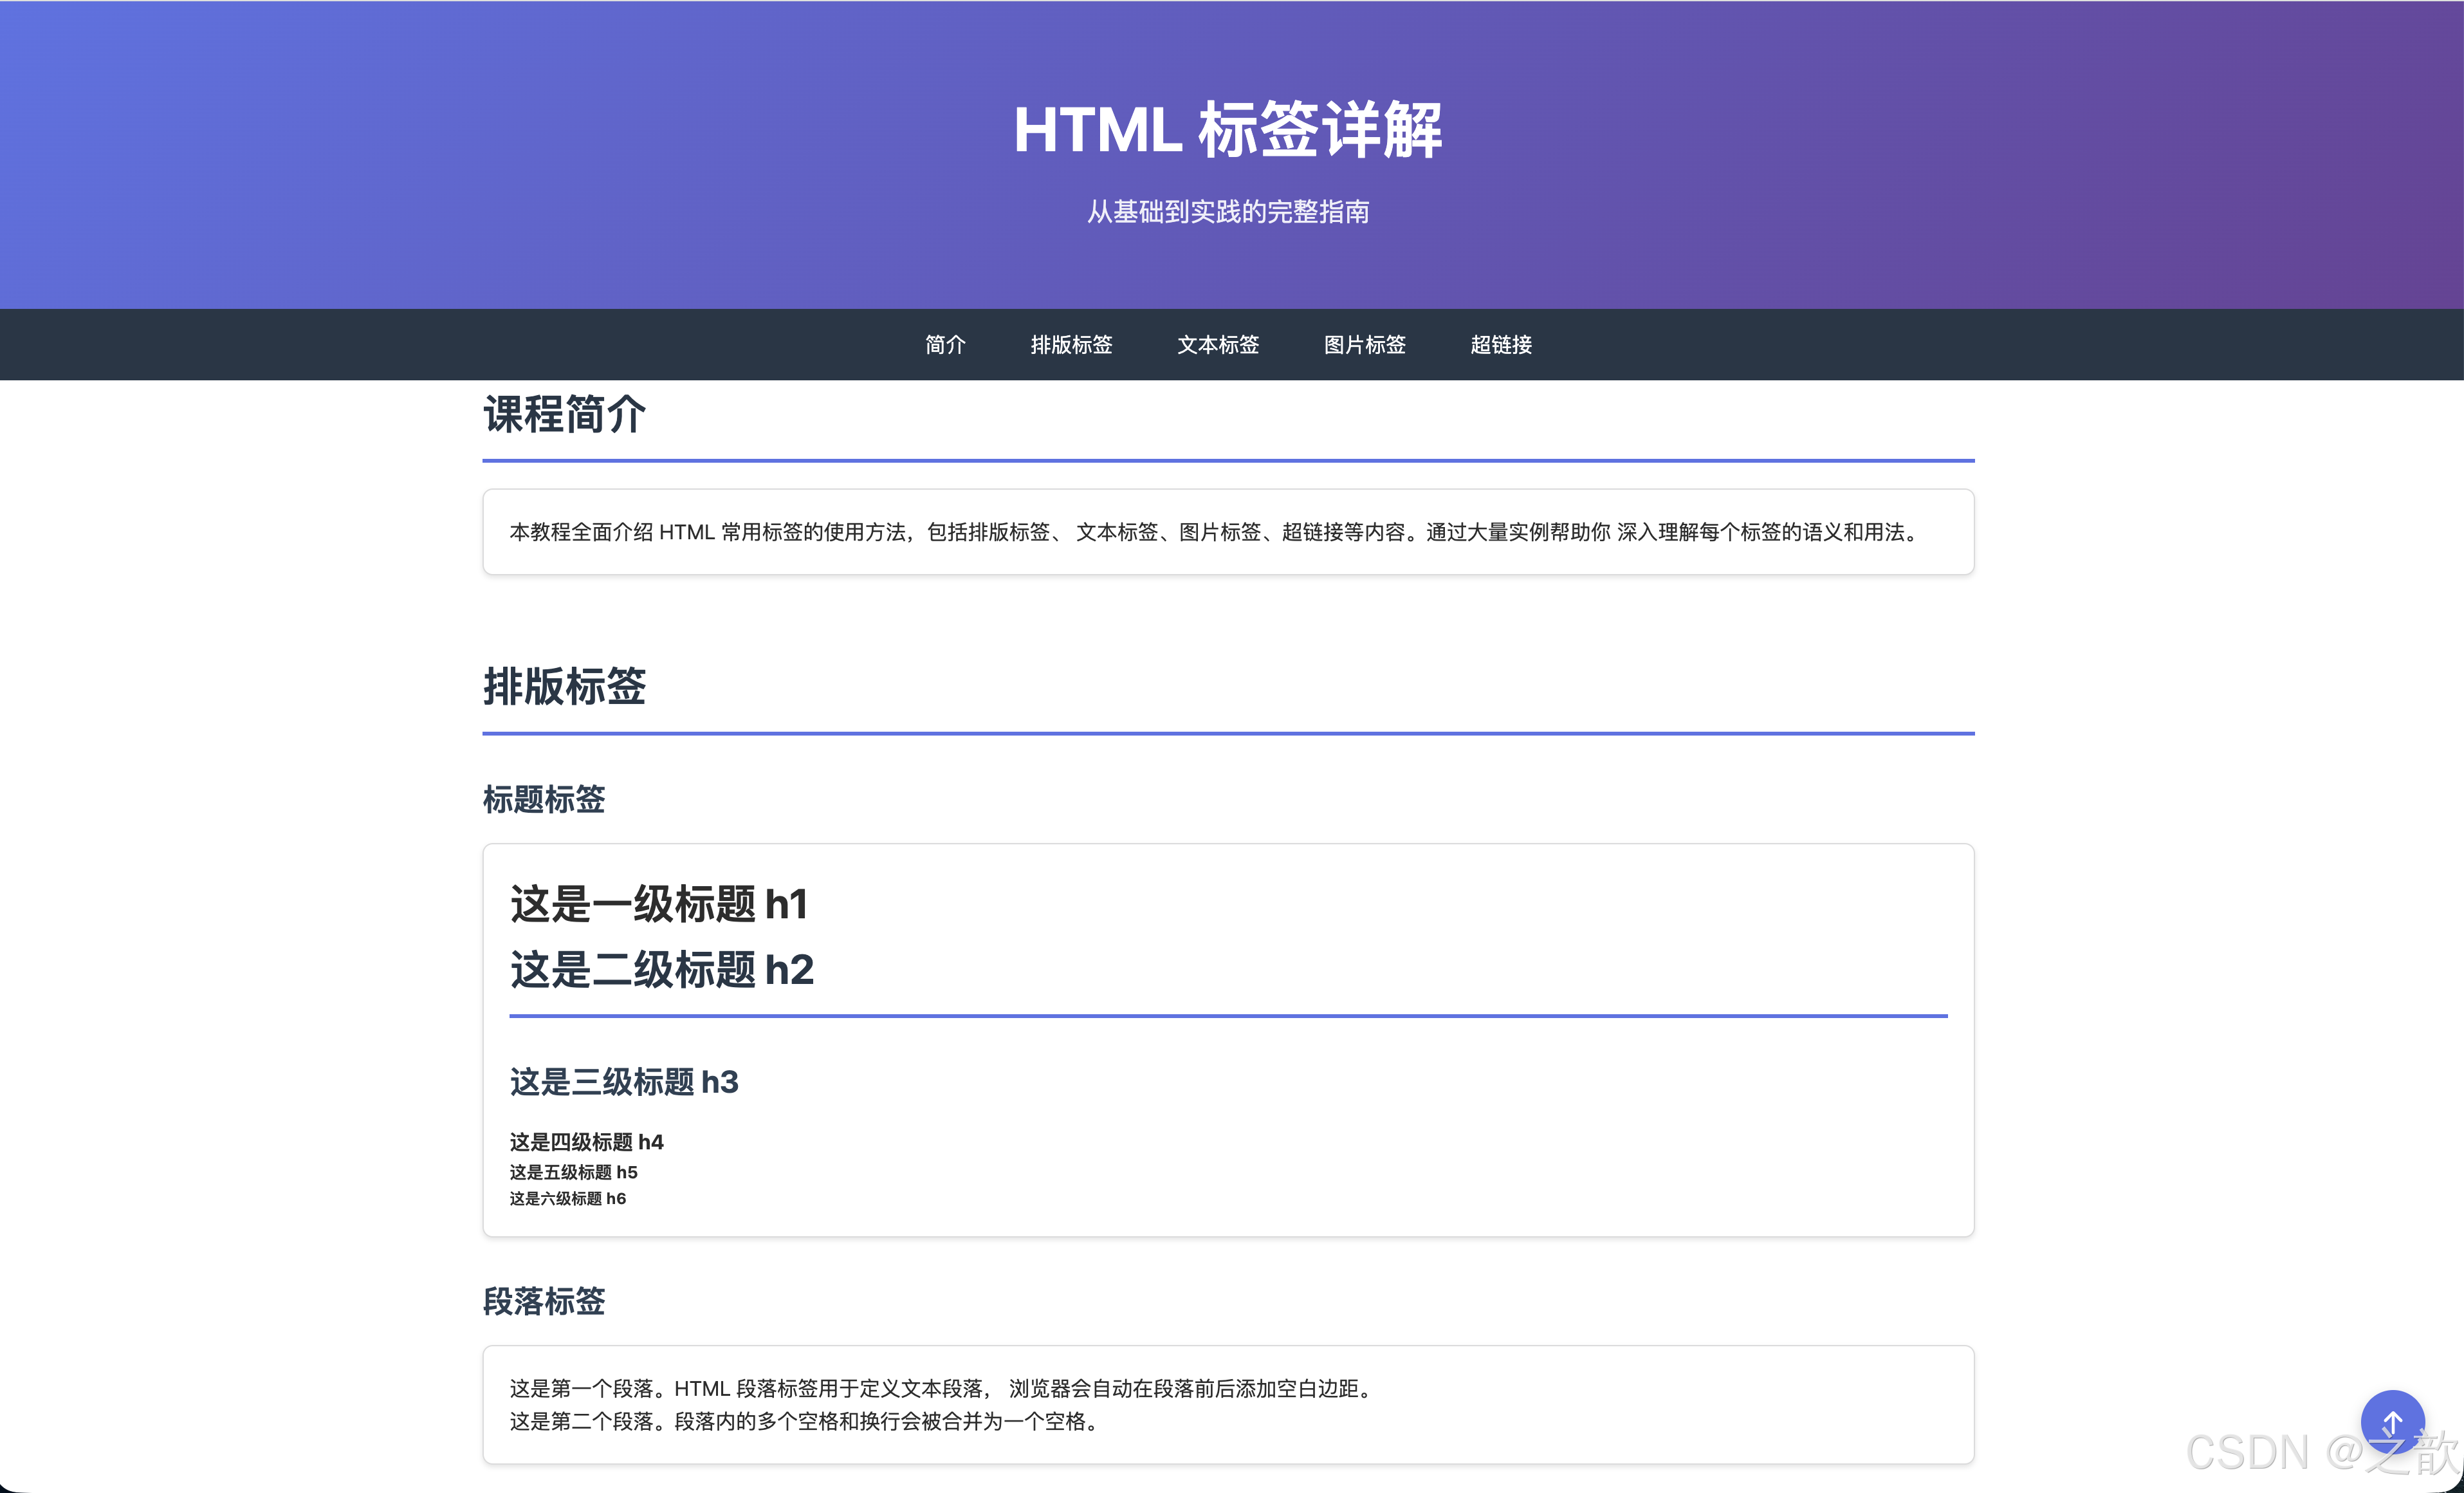Click the HTML 标签详解 page title
Viewport: 2464px width, 1493px height.
(1228, 130)
